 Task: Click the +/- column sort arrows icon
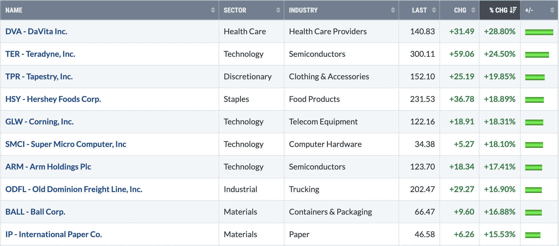(x=552, y=10)
